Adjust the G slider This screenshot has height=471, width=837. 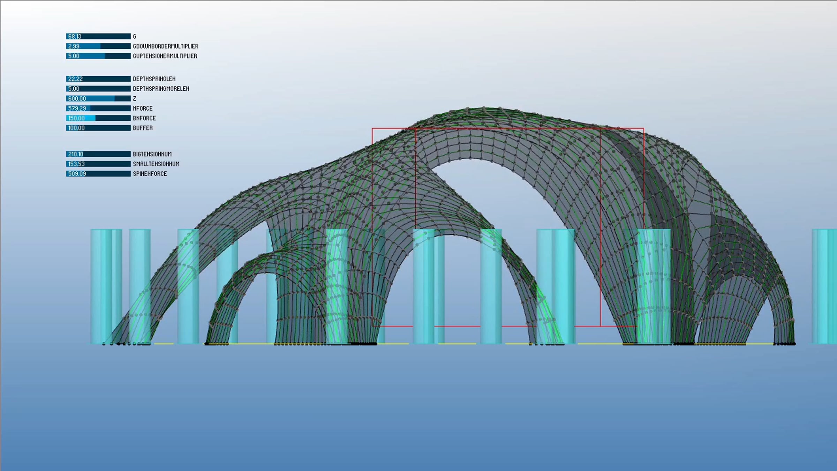[98, 36]
